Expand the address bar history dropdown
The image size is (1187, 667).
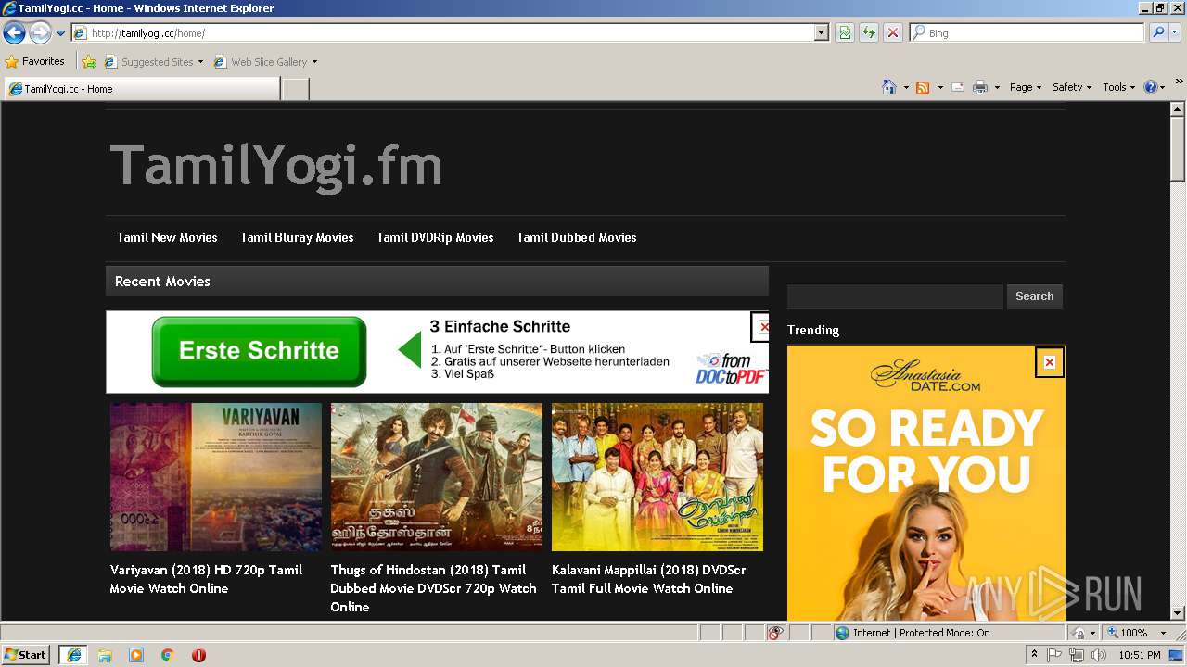tap(821, 32)
